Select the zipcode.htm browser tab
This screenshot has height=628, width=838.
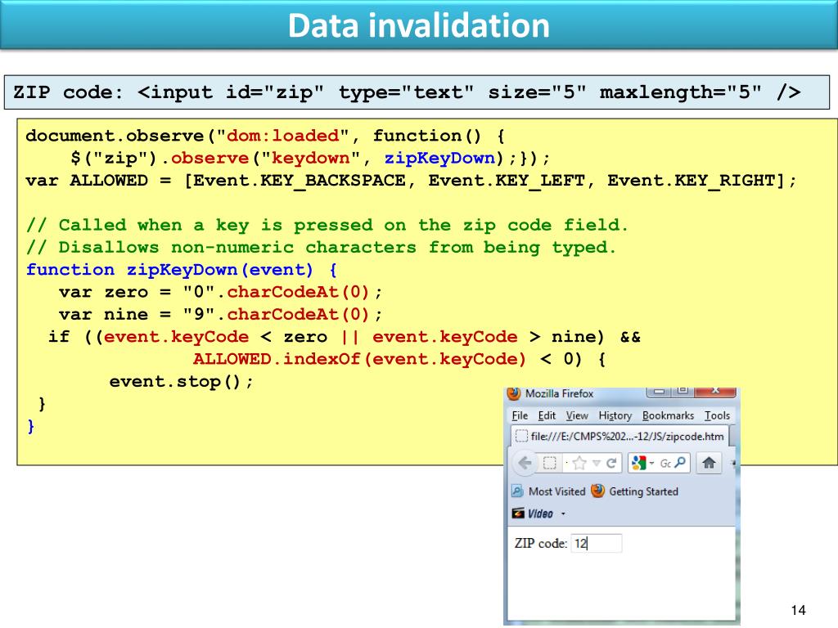coord(620,437)
